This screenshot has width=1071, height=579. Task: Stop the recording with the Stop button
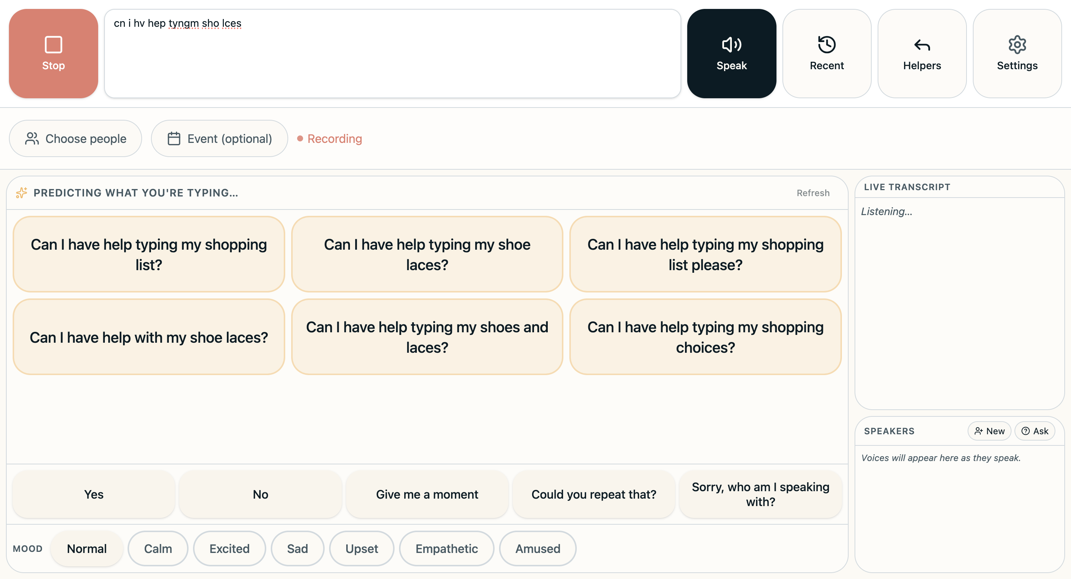click(x=53, y=54)
